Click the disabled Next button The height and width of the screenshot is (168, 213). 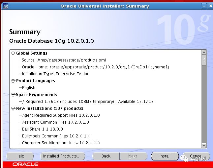[x=134, y=156]
